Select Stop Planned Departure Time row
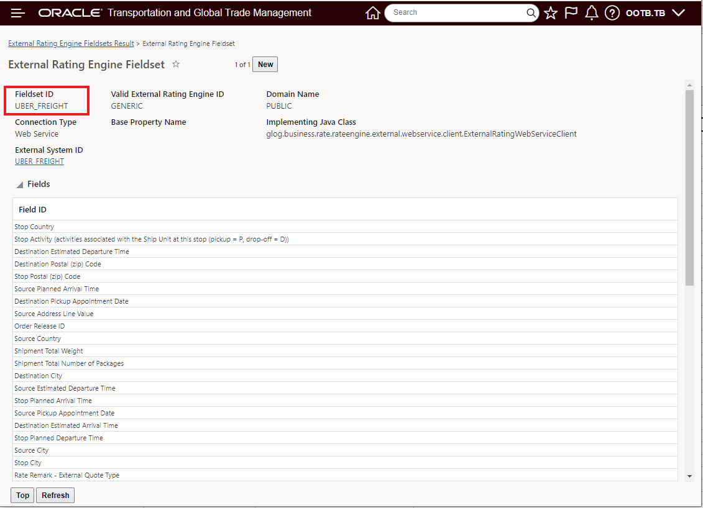Screen dimensions: 703x508 pos(345,438)
